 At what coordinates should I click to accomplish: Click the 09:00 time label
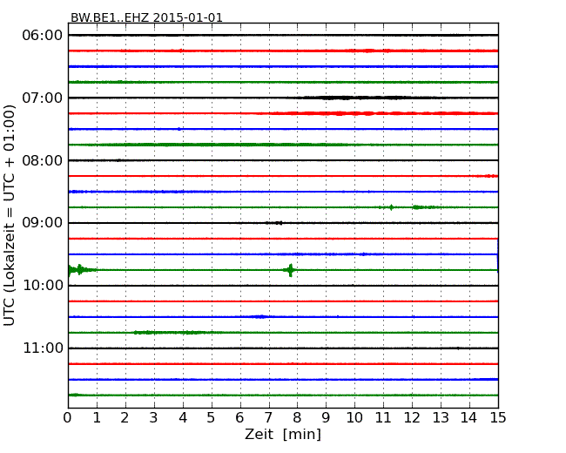[x=43, y=223]
